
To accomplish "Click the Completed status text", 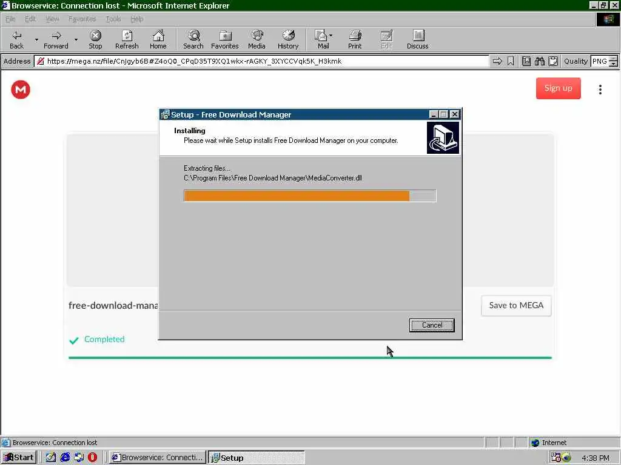I will 104,339.
